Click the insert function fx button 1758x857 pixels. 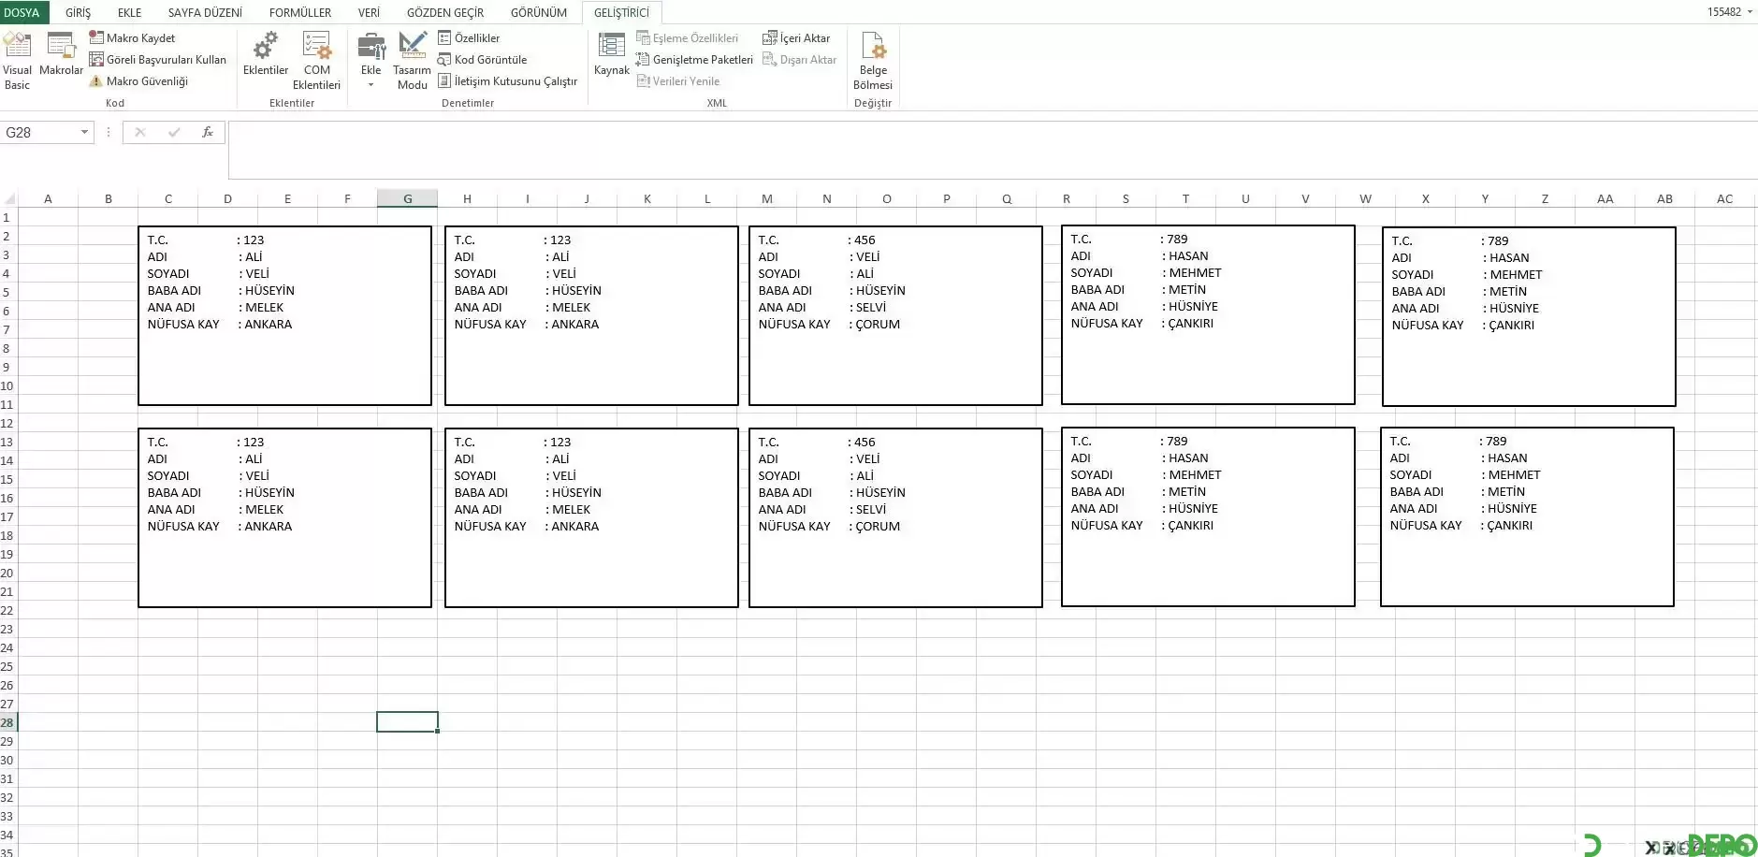[208, 132]
